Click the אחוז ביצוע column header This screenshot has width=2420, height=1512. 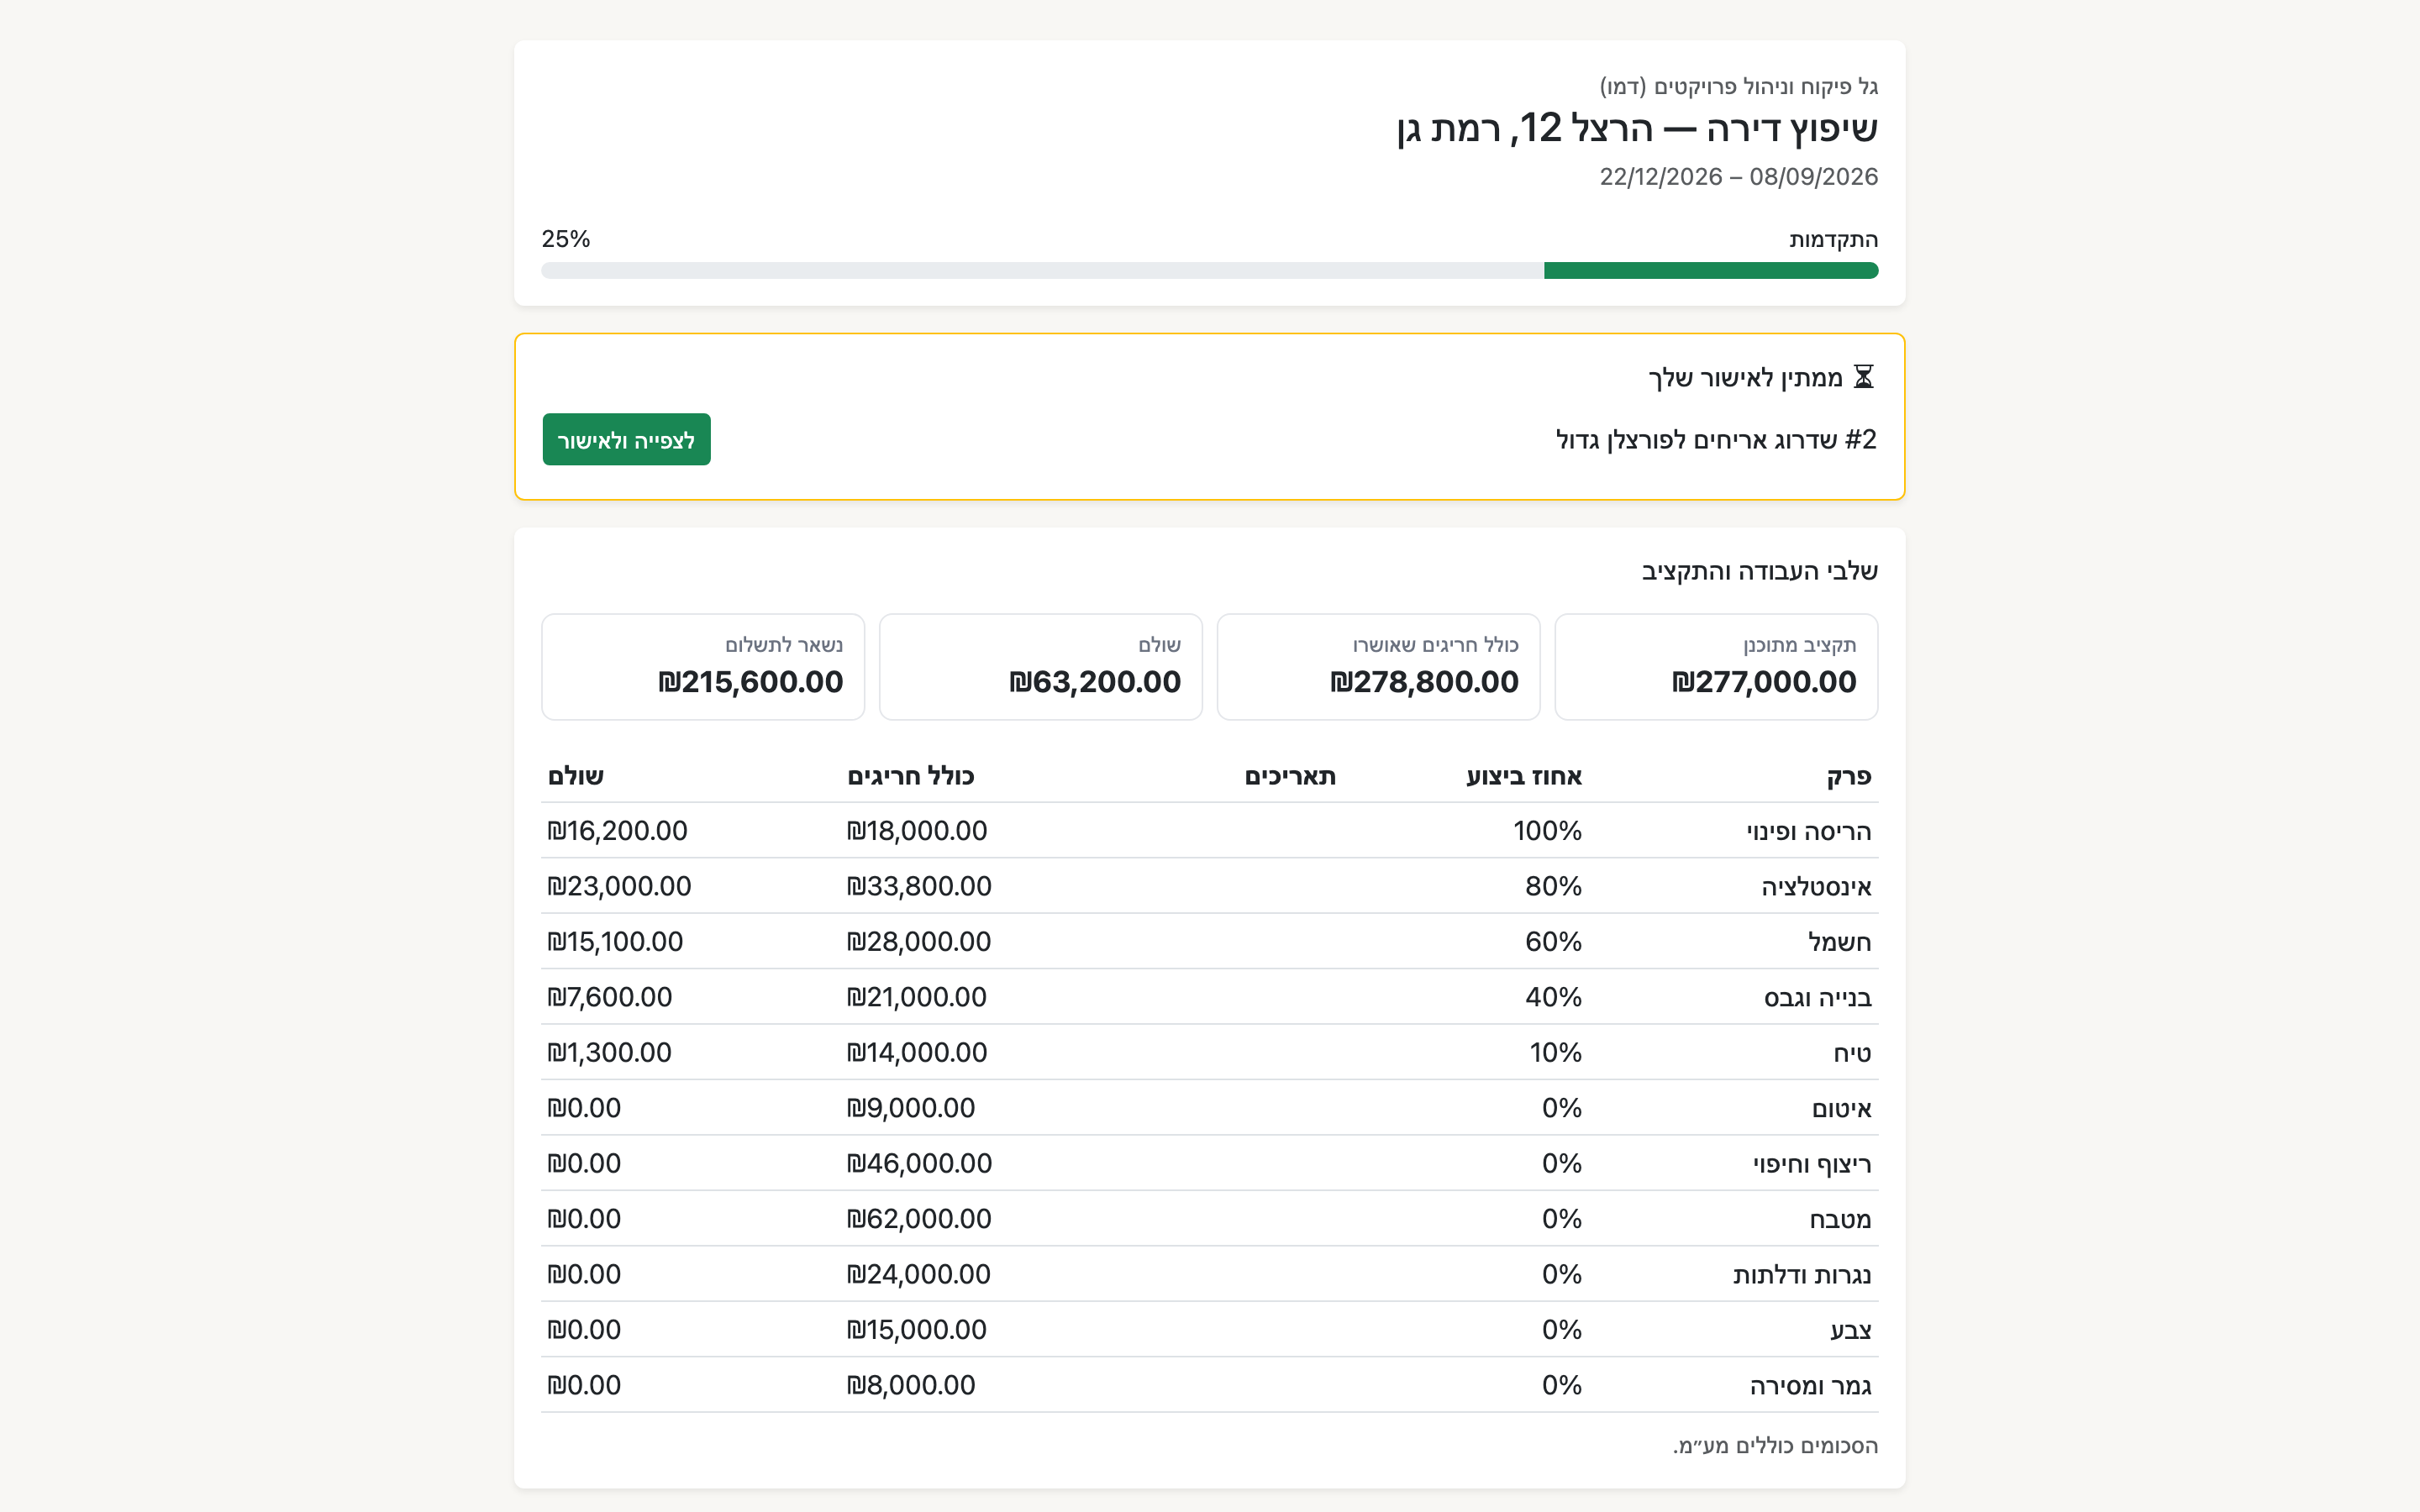pyautogui.click(x=1524, y=776)
